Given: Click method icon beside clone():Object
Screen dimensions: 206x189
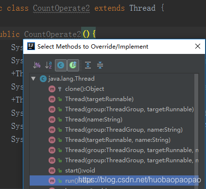Looking at the screenshot, I should click(52, 89).
